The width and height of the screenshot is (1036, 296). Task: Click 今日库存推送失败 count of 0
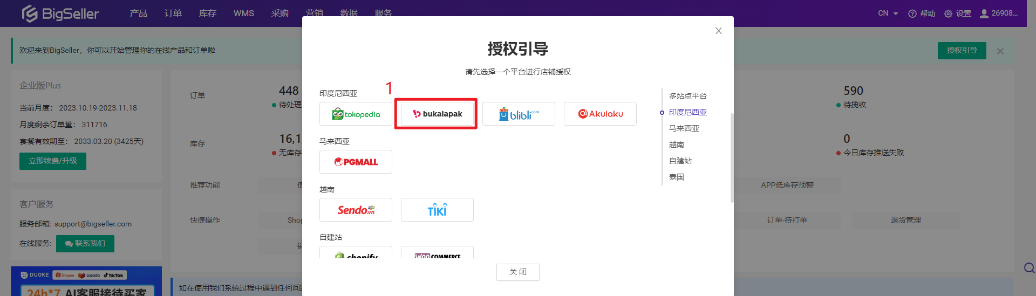[847, 139]
